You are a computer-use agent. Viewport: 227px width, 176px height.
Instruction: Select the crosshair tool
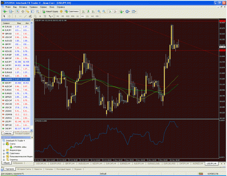coord(9,16)
